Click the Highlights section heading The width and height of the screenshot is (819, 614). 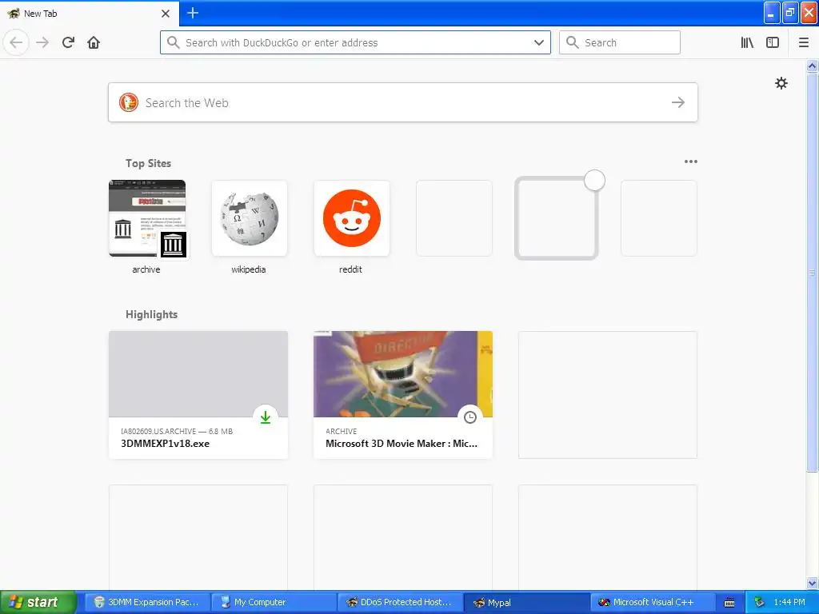pos(151,314)
